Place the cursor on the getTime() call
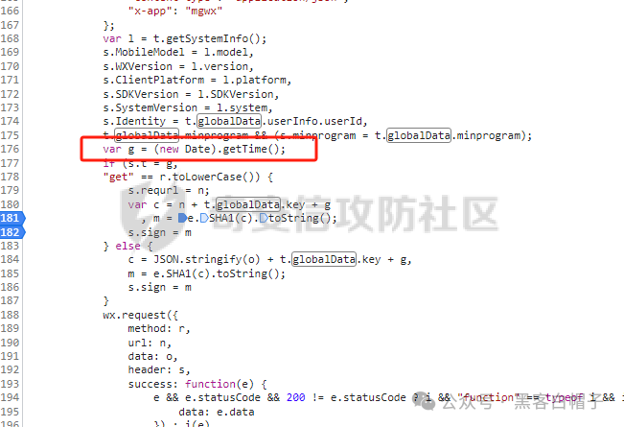 point(254,149)
